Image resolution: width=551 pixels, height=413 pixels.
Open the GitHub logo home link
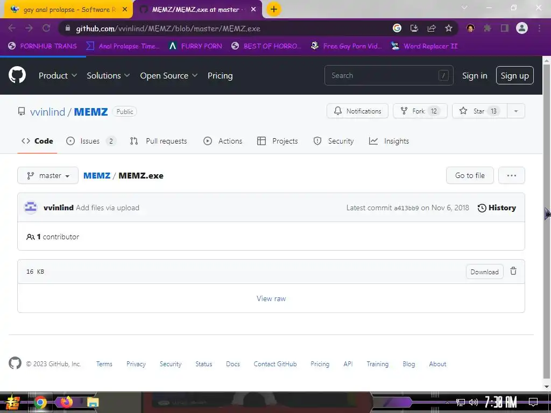click(17, 75)
